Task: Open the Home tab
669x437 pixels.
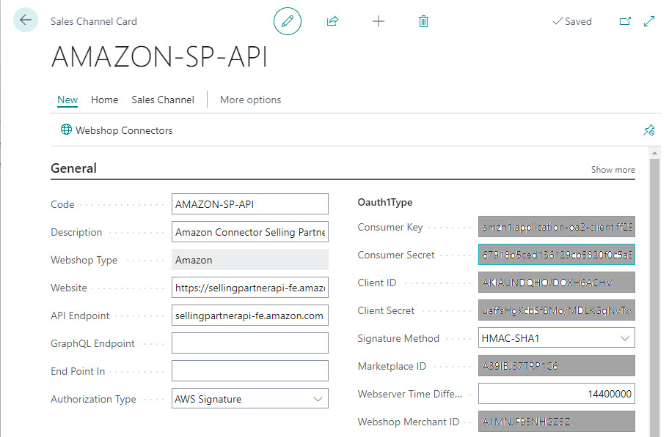Action: 104,100
